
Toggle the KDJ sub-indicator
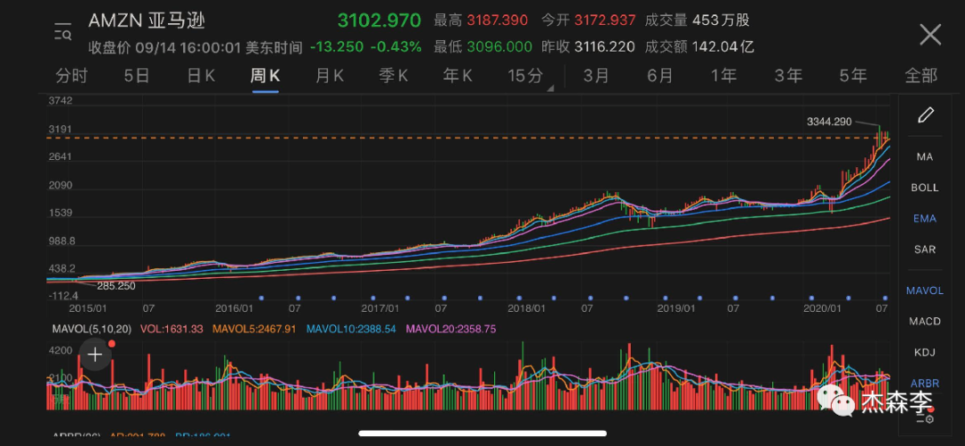[x=925, y=352]
